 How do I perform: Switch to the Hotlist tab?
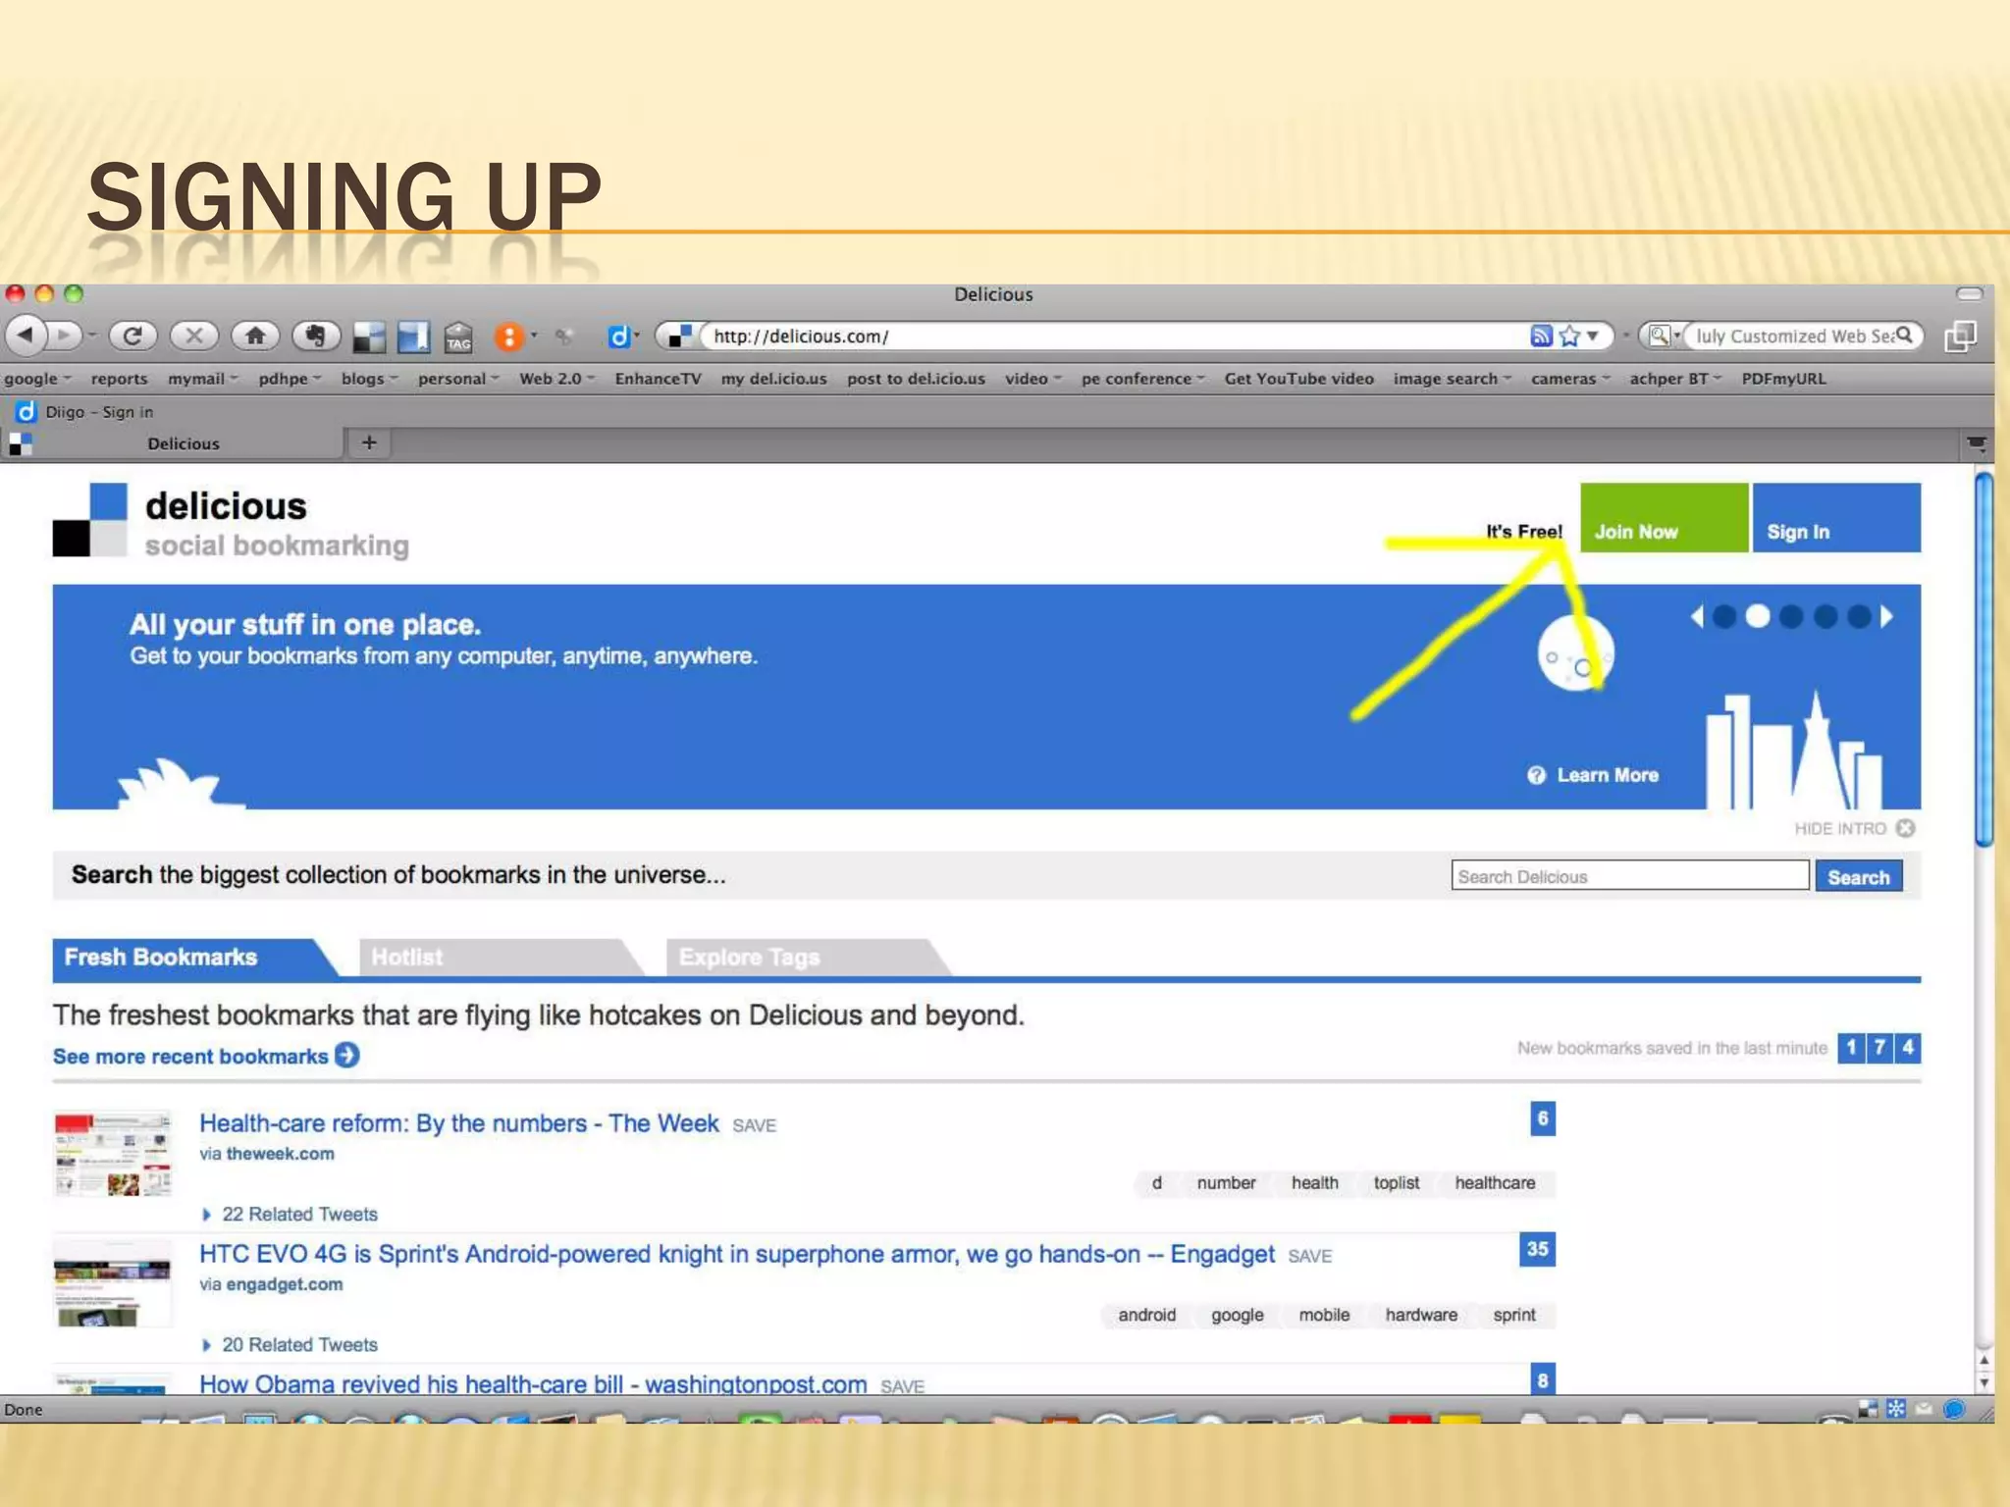click(407, 958)
